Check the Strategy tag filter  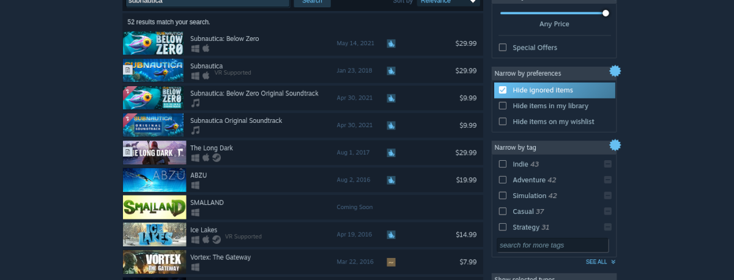click(x=503, y=227)
